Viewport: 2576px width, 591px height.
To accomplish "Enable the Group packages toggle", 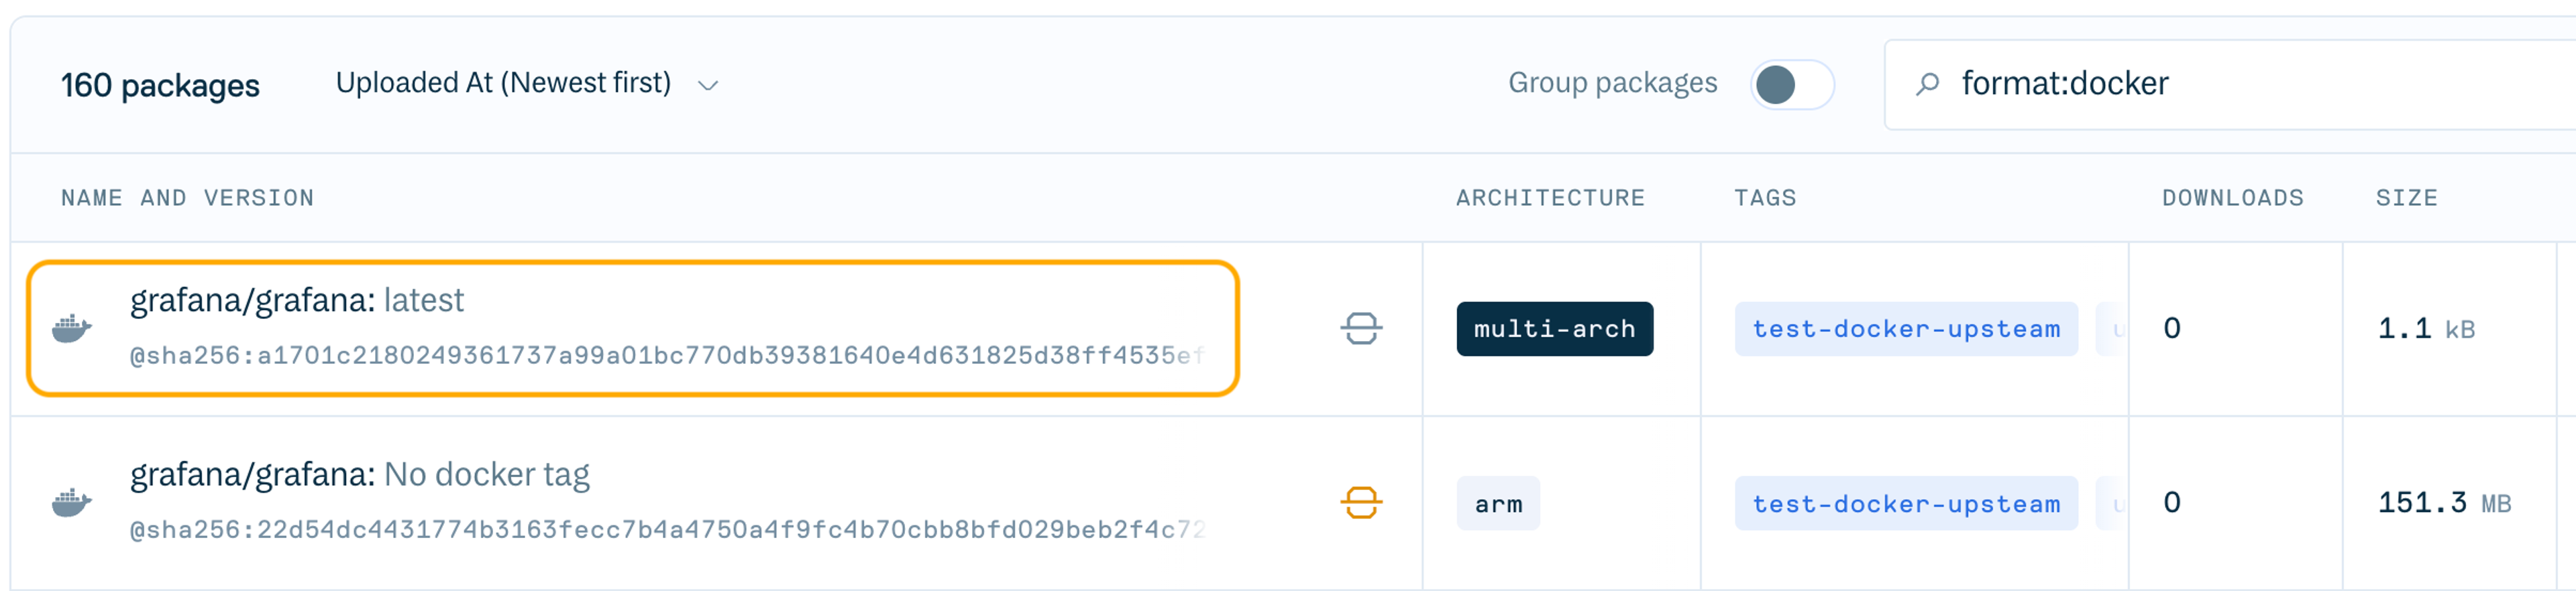I will (x=1789, y=84).
